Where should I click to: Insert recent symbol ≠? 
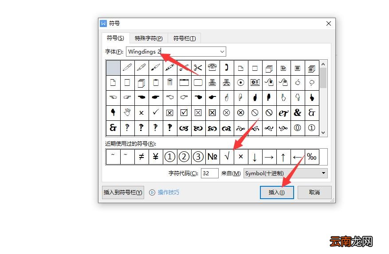[141, 157]
